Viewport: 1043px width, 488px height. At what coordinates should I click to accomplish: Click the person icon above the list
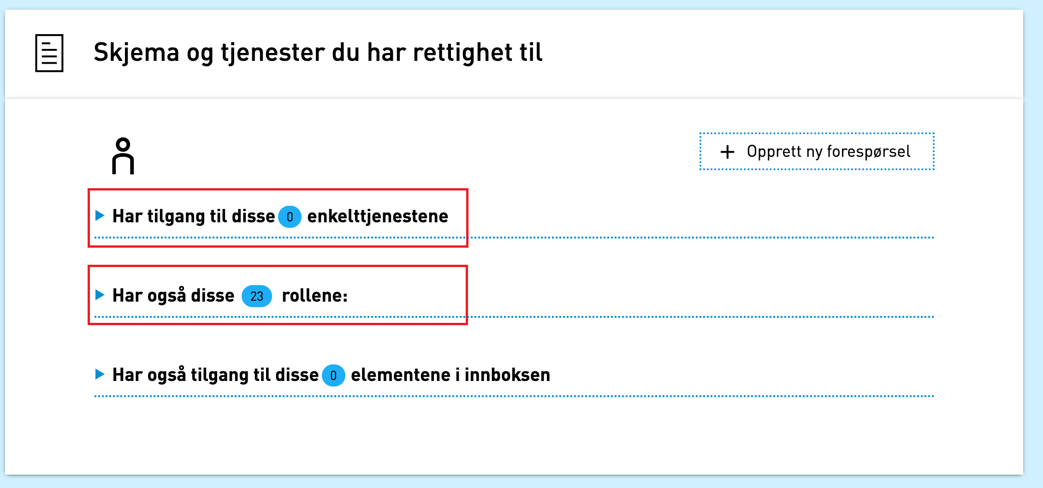(123, 156)
